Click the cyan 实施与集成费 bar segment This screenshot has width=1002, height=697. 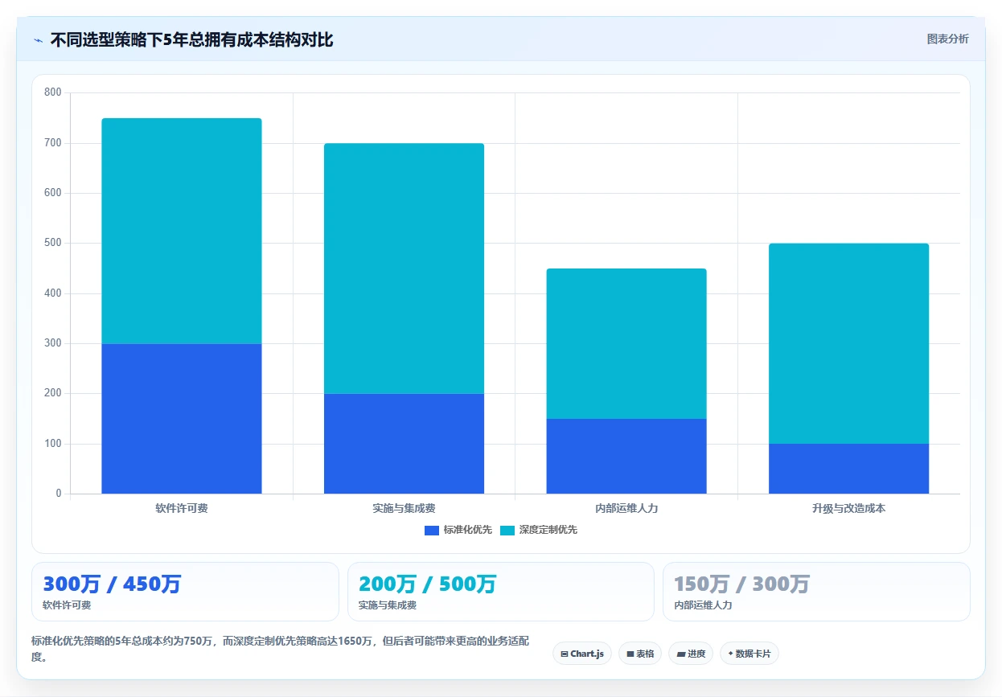[404, 269]
